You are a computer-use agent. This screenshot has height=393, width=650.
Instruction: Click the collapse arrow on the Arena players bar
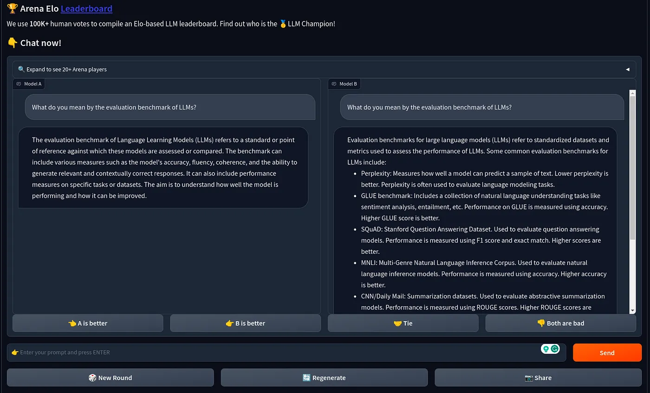(x=628, y=70)
